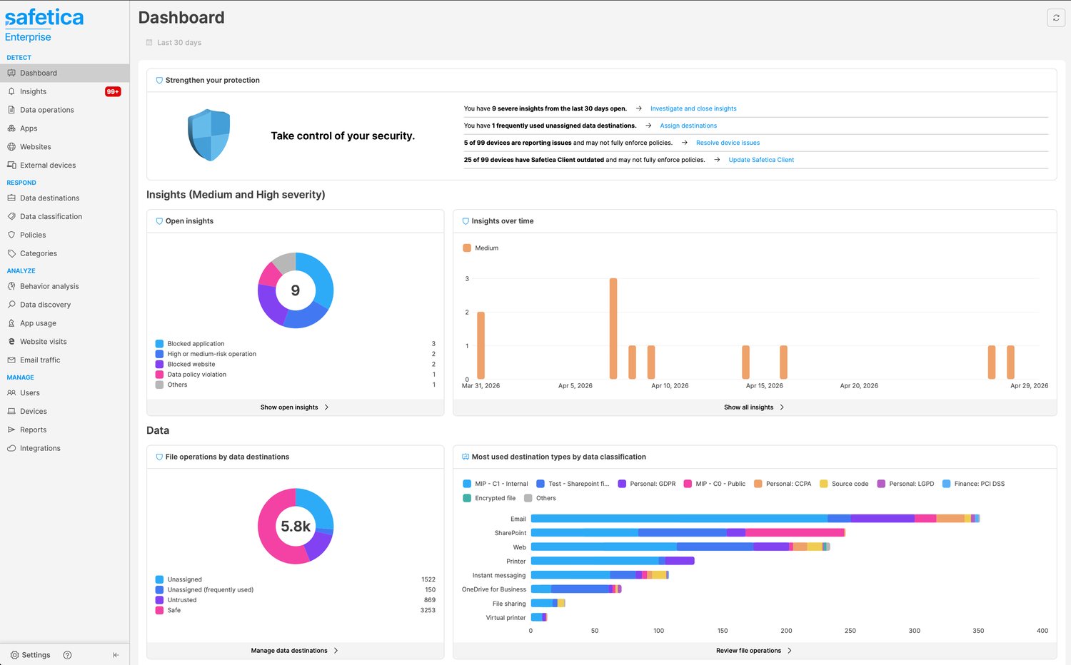Toggle Source code legend swatch
Image resolution: width=1071 pixels, height=665 pixels.
pyautogui.click(x=824, y=484)
